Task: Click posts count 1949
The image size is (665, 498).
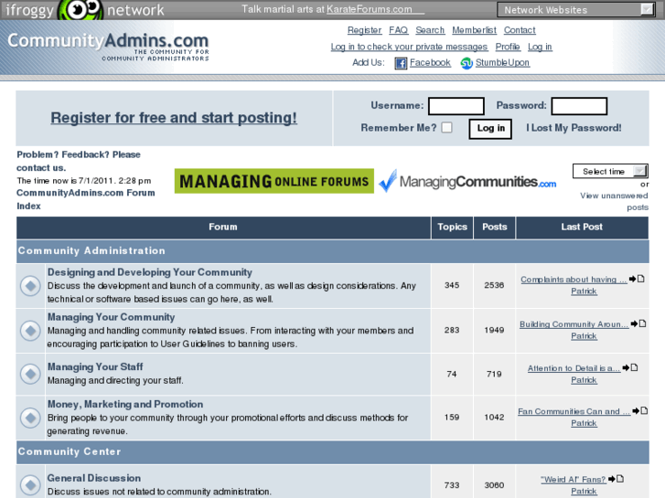Action: point(494,330)
